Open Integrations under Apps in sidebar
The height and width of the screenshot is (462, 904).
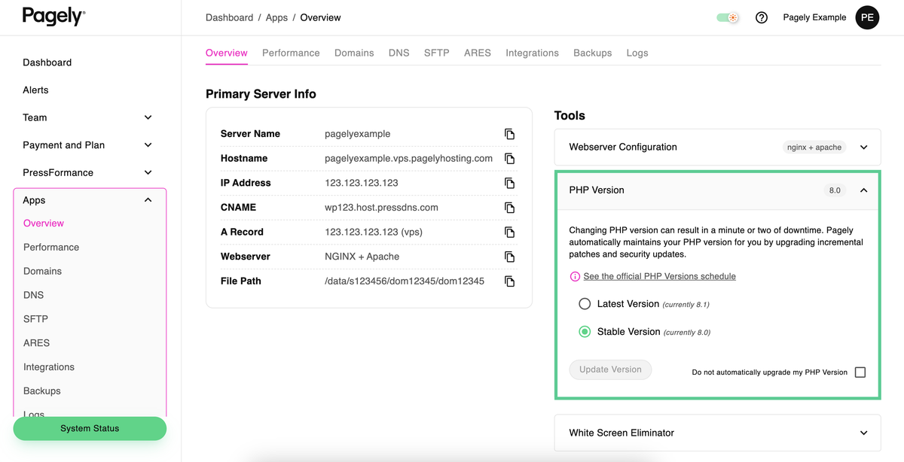(49, 367)
